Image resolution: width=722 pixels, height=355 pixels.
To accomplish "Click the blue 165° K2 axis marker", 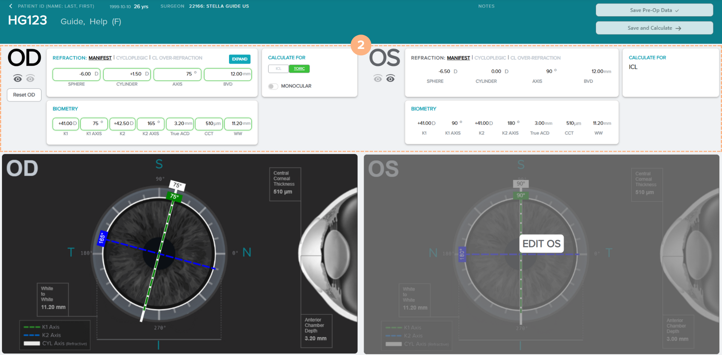I will pyautogui.click(x=102, y=238).
